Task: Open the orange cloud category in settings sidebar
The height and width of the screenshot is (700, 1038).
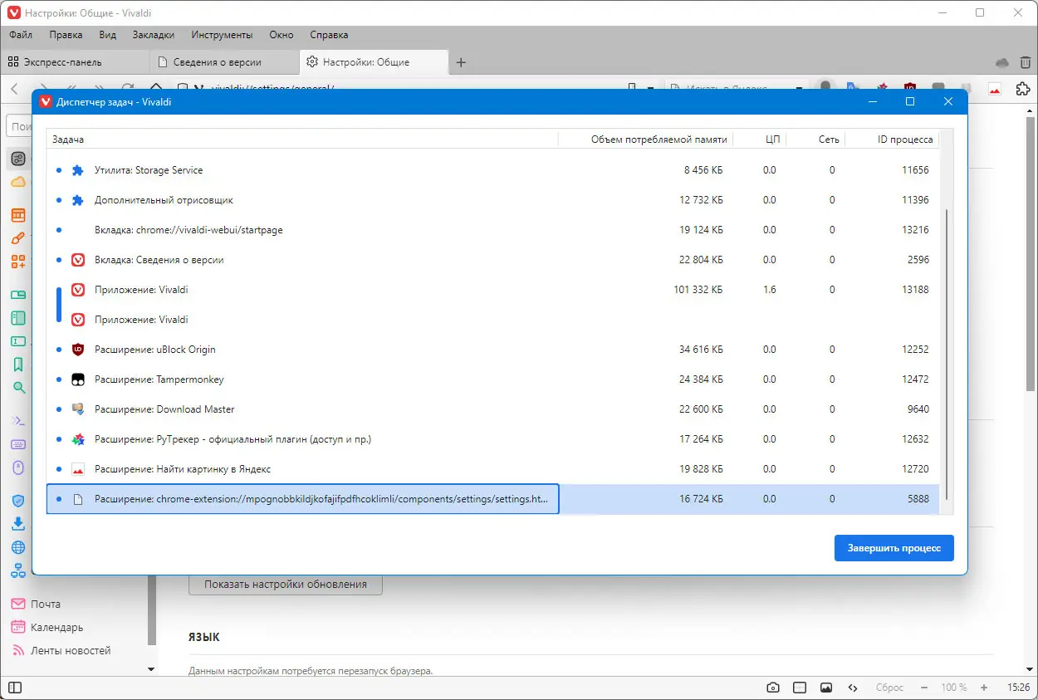Action: click(17, 182)
